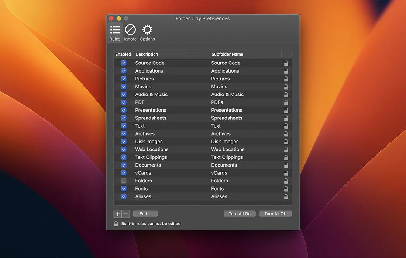Viewport: 406px width, 258px height.
Task: Click the lock icon on Source Code row
Action: click(x=286, y=63)
